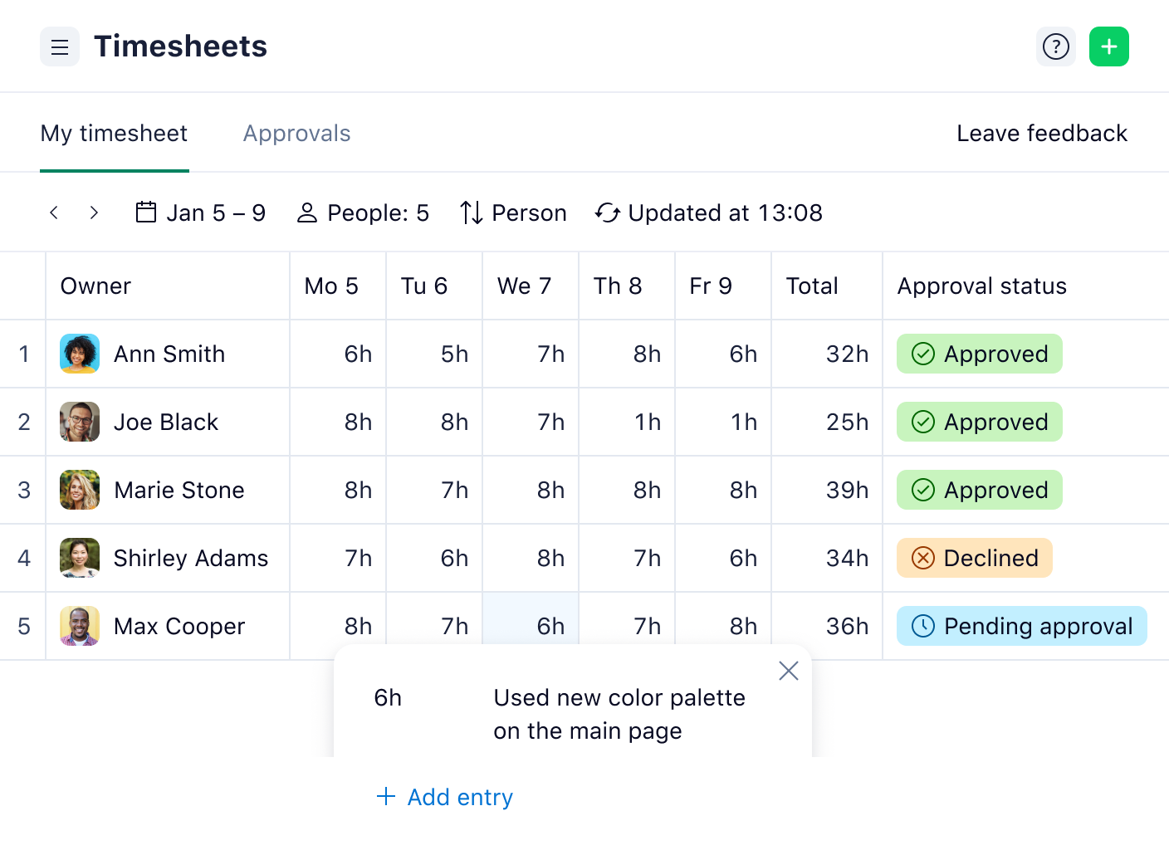
Task: Click the Person sort icon
Action: point(470,212)
